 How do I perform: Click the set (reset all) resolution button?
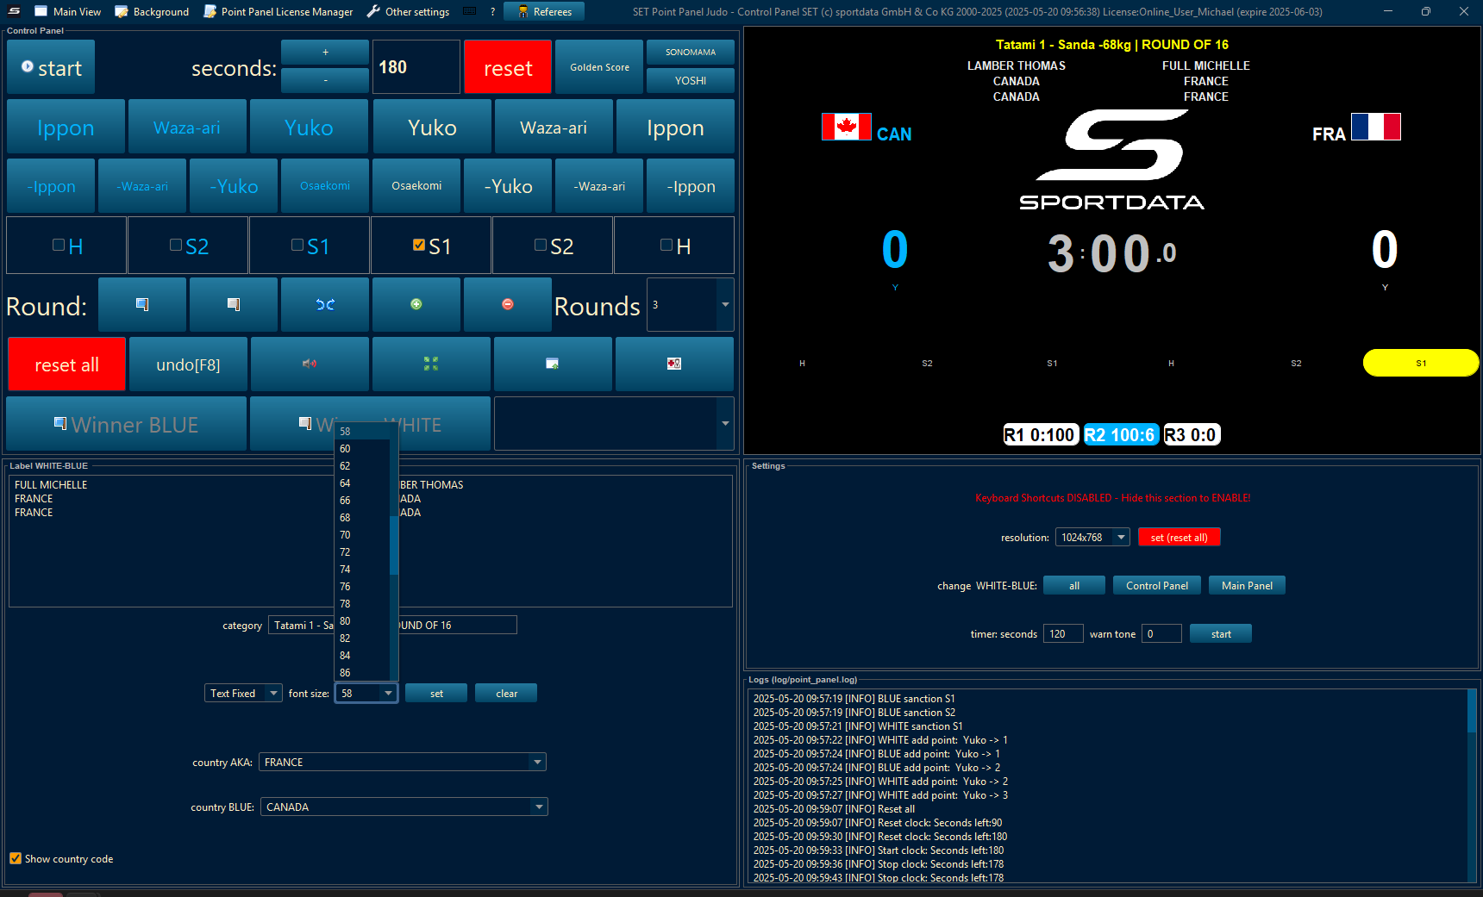(x=1179, y=537)
